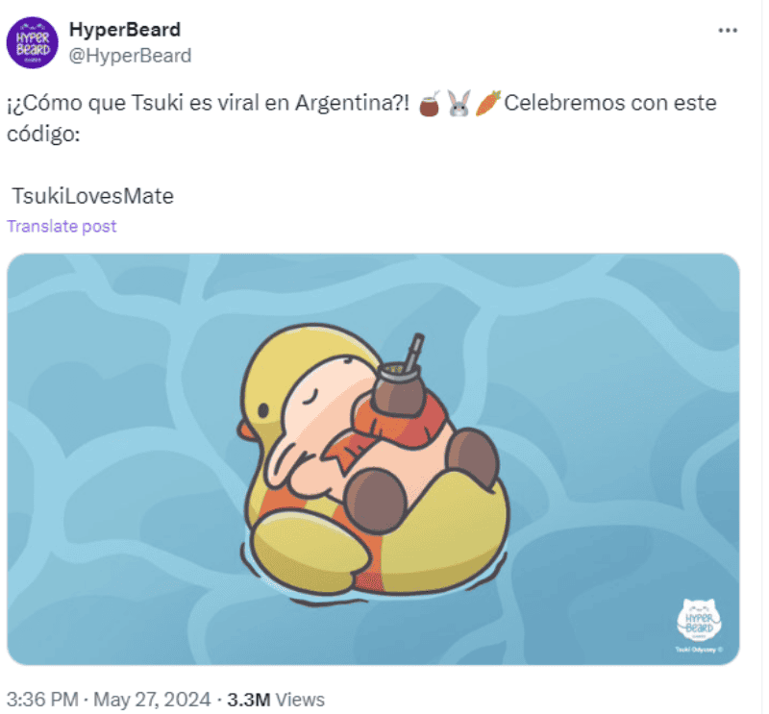Click the TsukiLovesMate code text
The image size is (769, 714).
click(x=93, y=196)
